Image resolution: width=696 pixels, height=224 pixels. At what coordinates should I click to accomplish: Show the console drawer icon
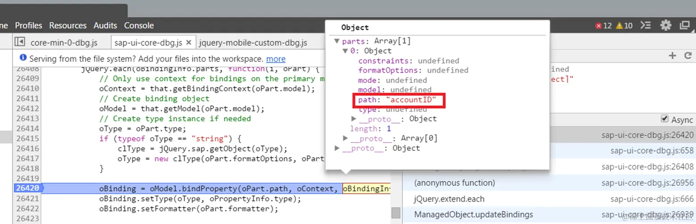[646, 25]
